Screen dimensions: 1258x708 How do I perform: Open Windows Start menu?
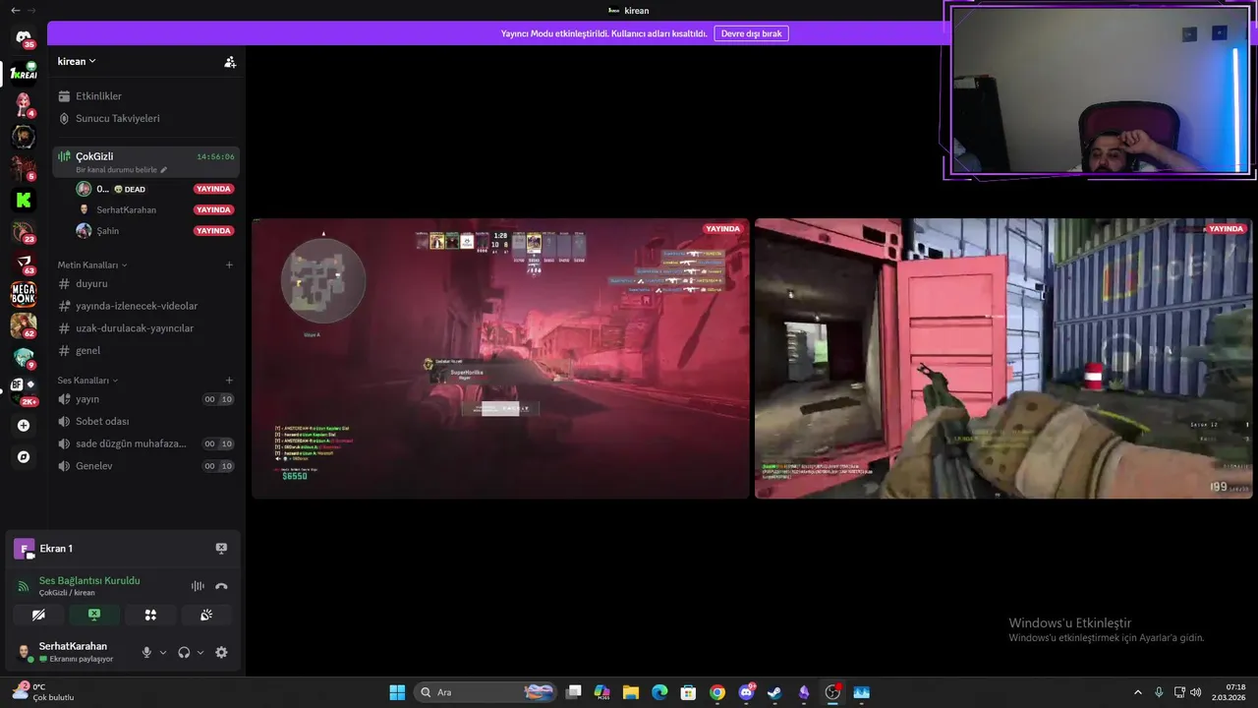pos(397,692)
